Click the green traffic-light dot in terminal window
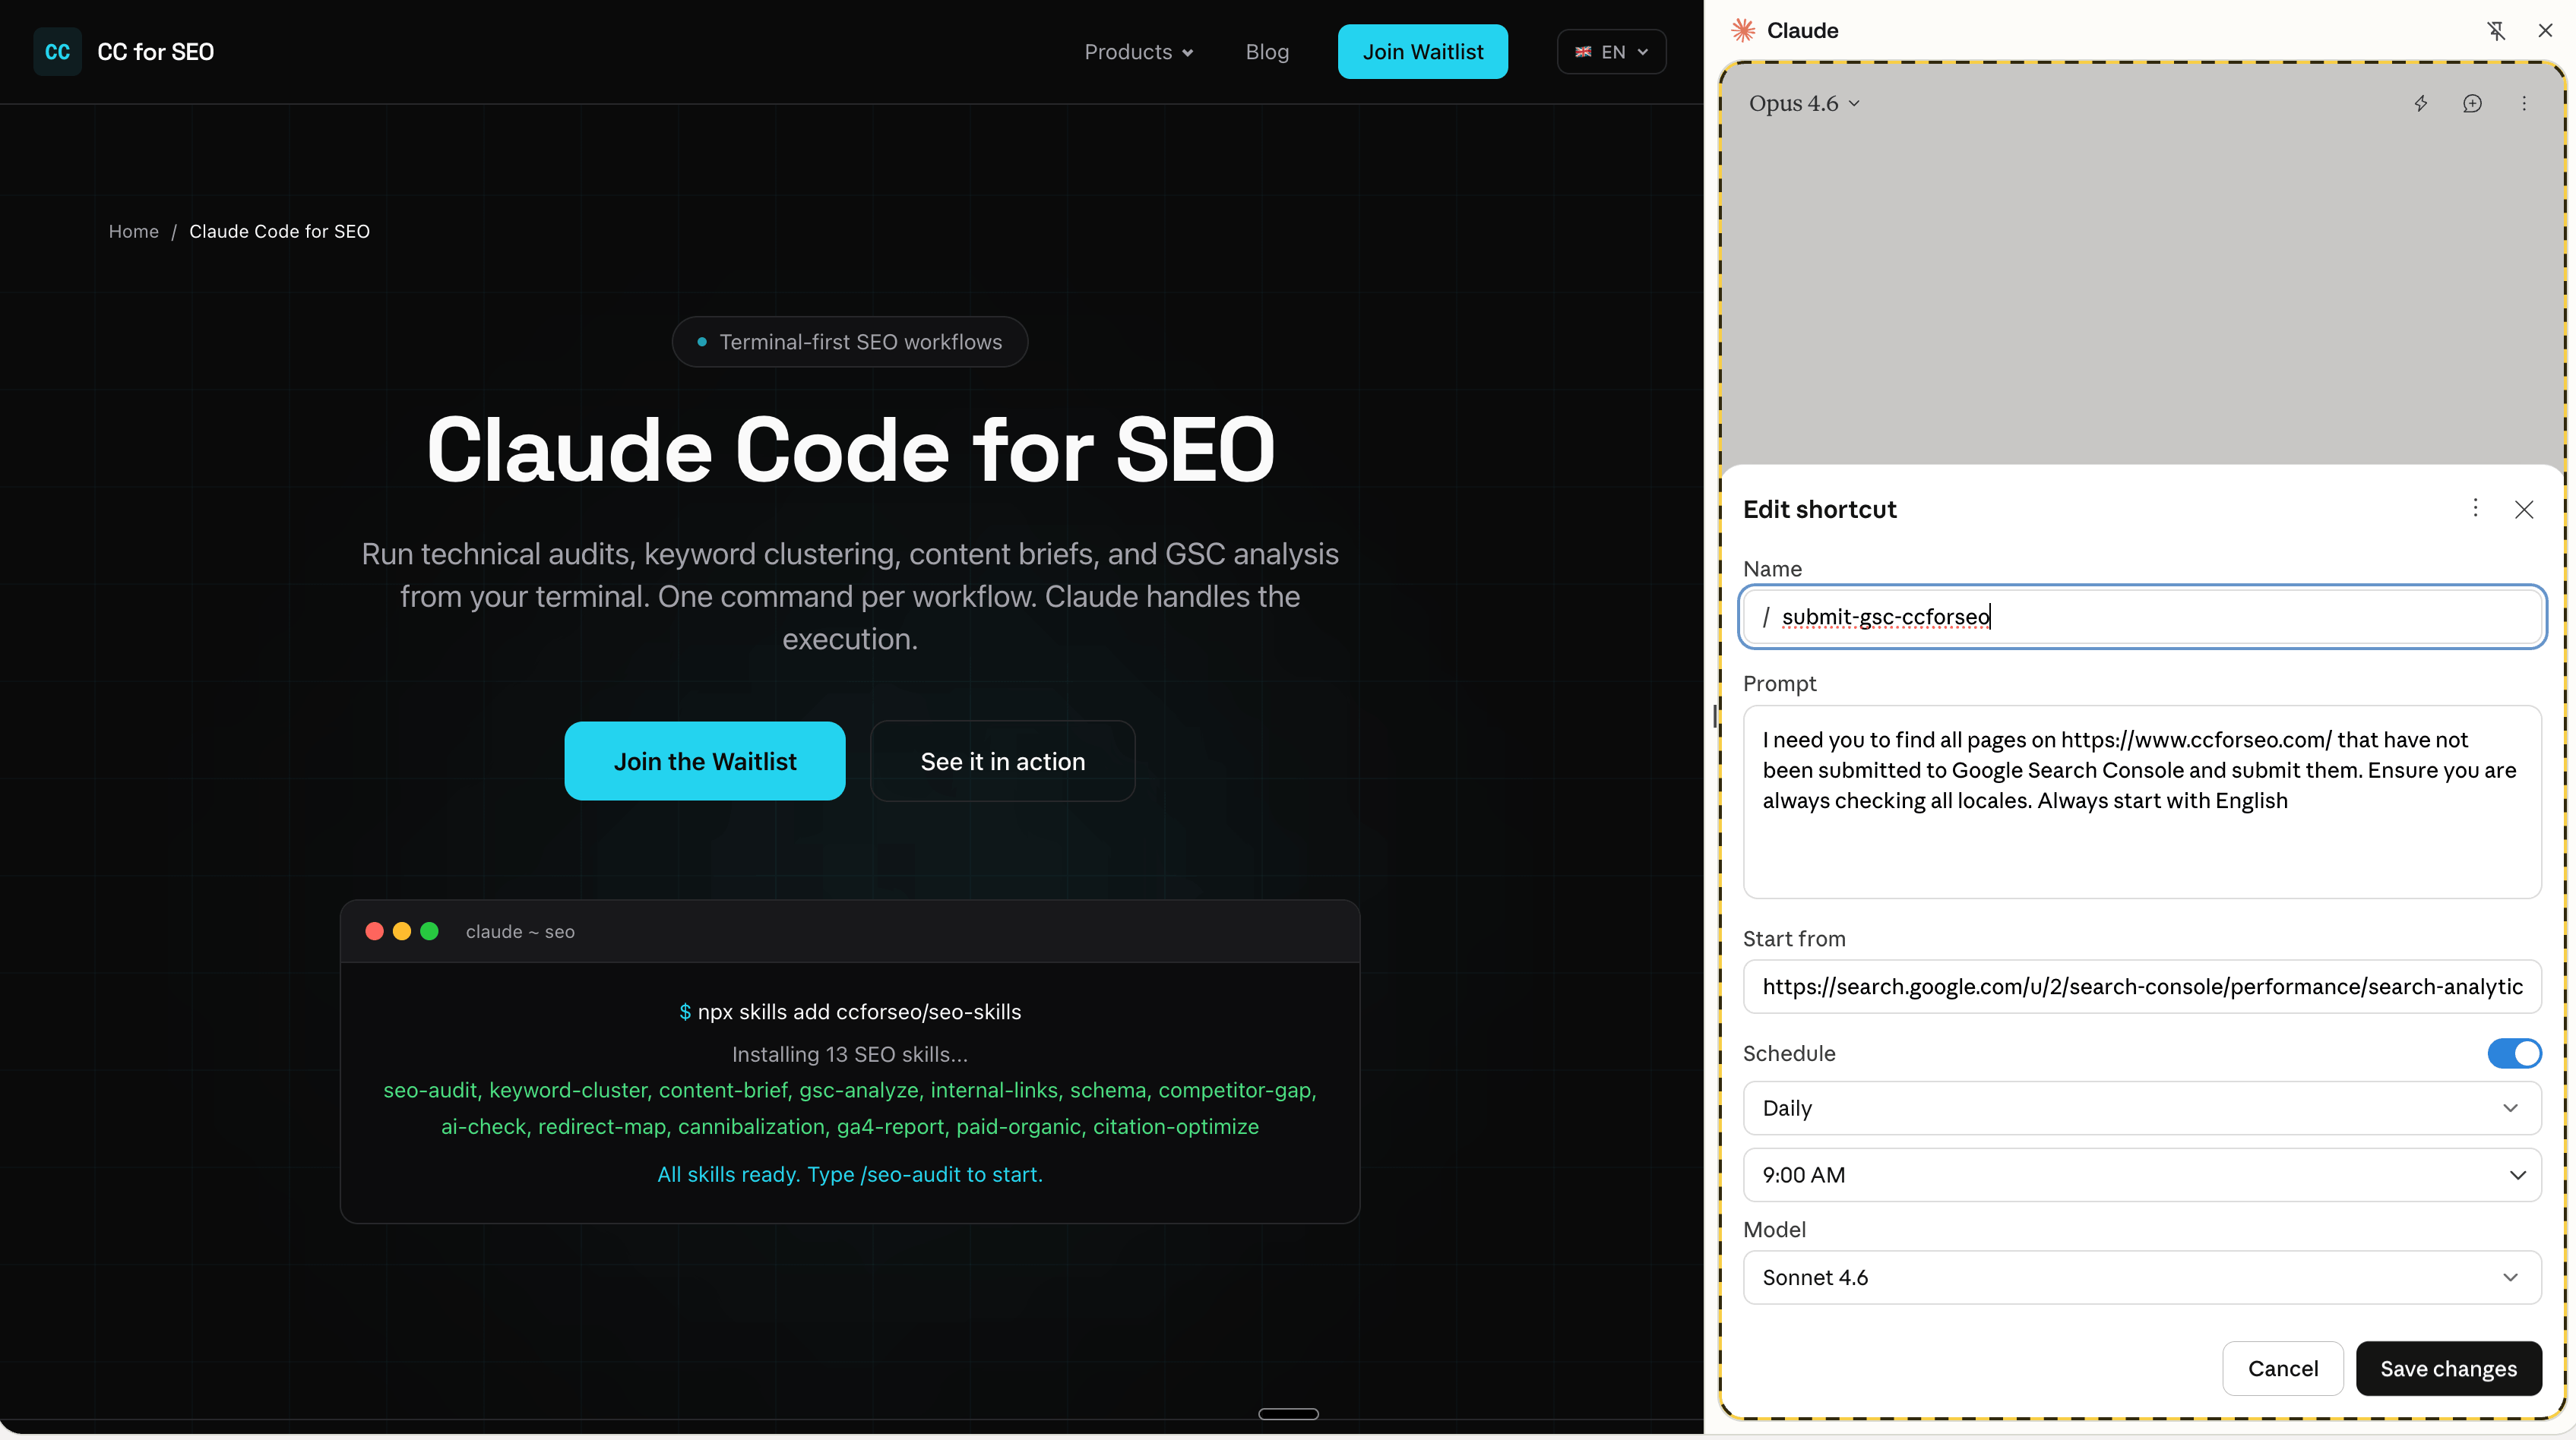The width and height of the screenshot is (2576, 1440). (x=430, y=930)
